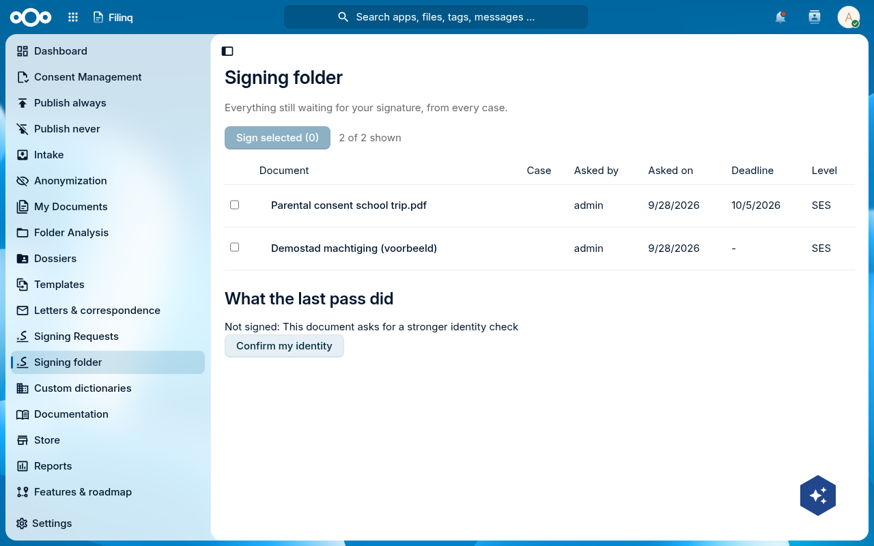Open Demostad machtiging (voorbeeld) document
The image size is (874, 546).
coord(354,248)
